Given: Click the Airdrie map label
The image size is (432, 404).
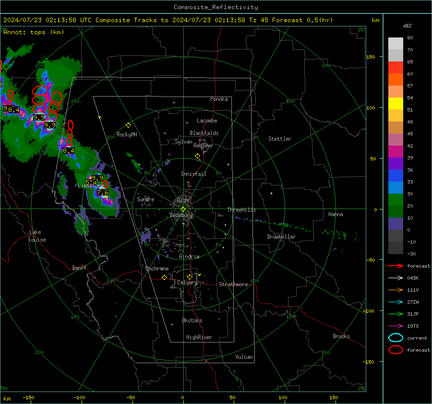Looking at the screenshot, I should 189,257.
